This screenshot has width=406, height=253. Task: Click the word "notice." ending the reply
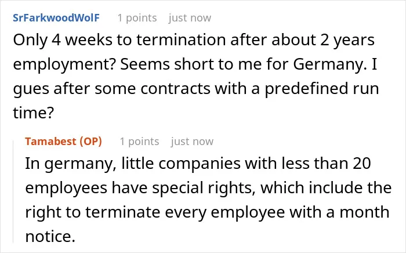(50, 236)
